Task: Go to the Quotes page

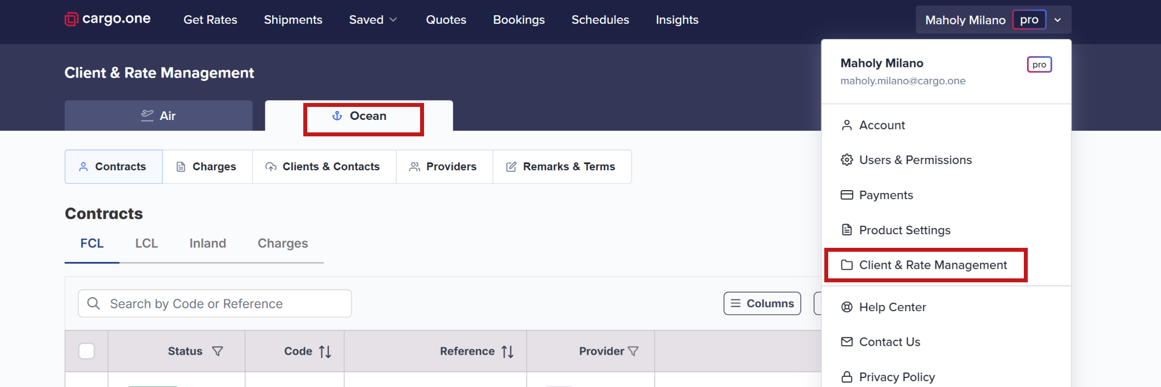Action: [446, 20]
